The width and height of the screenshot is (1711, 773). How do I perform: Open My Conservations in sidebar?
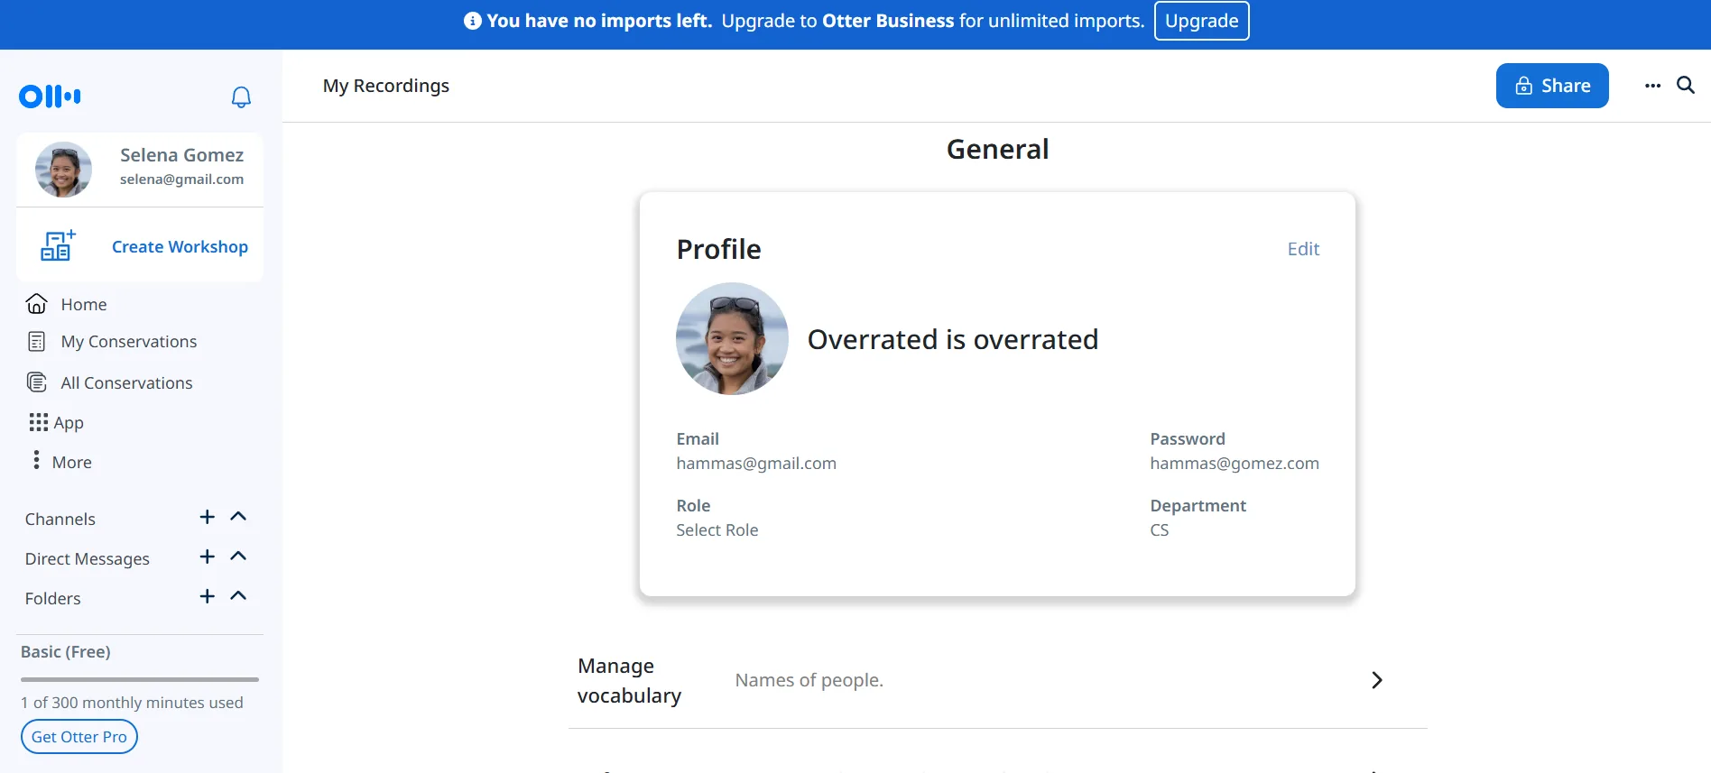[128, 342]
